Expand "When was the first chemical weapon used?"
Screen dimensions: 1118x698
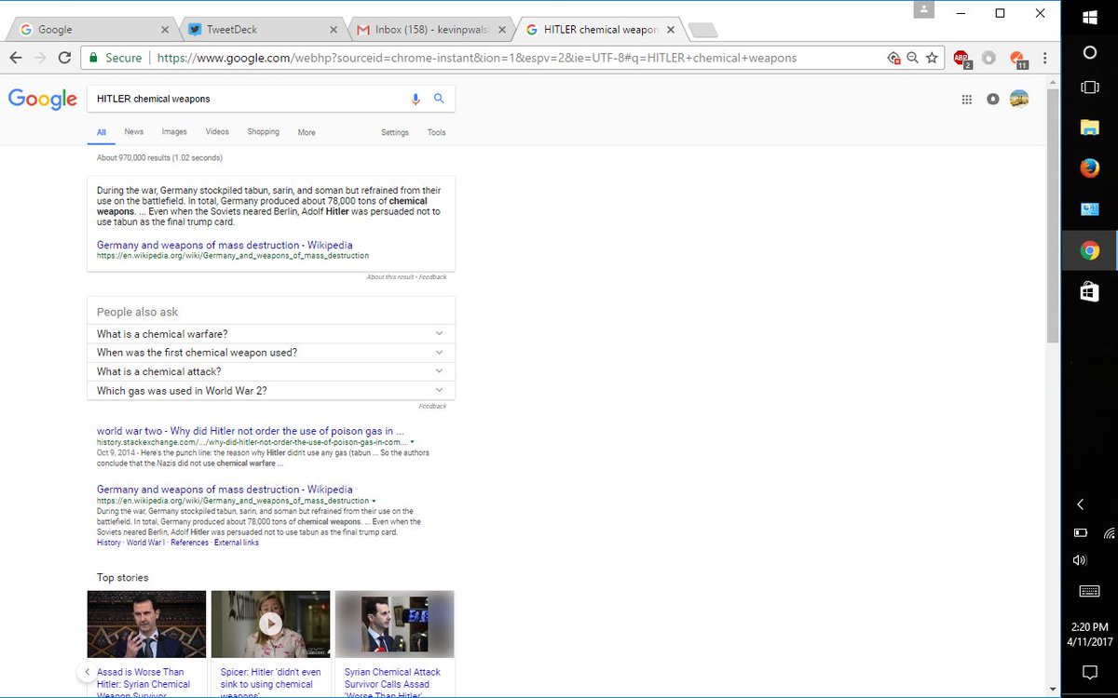pyautogui.click(x=271, y=353)
